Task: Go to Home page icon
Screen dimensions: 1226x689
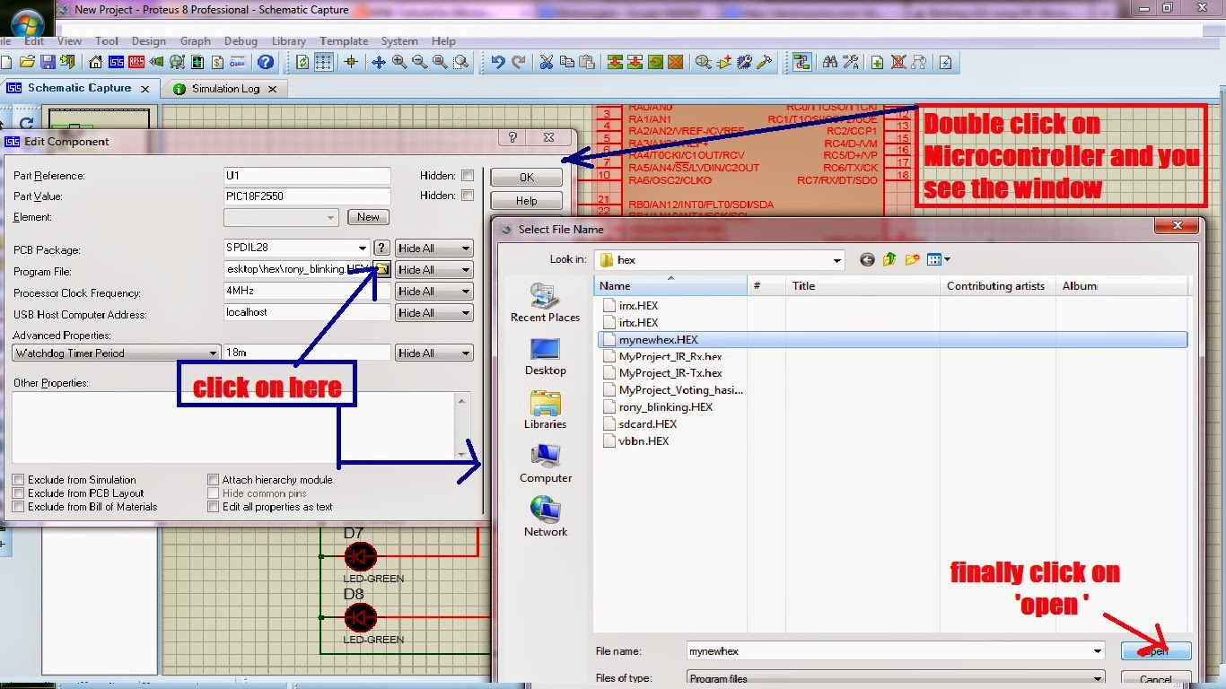Action: (x=95, y=62)
